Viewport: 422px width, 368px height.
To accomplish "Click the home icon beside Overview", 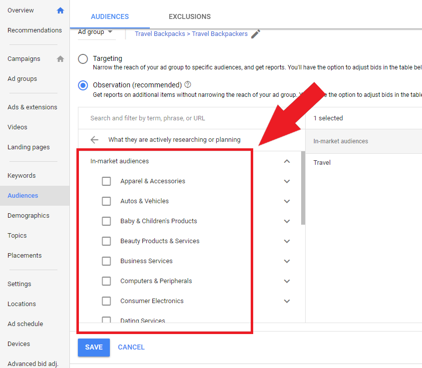I will point(60,10).
